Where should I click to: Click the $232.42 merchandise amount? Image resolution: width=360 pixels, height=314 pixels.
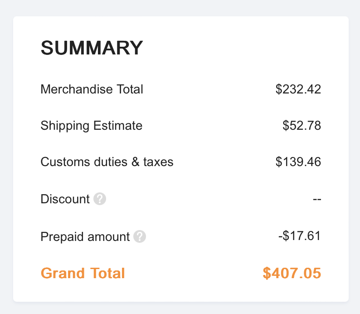pyautogui.click(x=298, y=89)
